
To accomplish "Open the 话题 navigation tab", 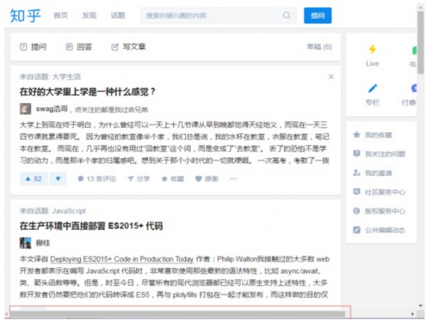I will 118,16.
